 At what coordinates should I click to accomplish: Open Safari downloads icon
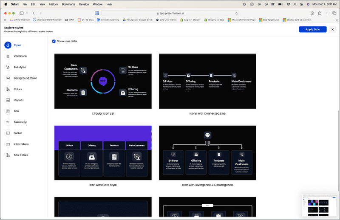click(x=312, y=13)
